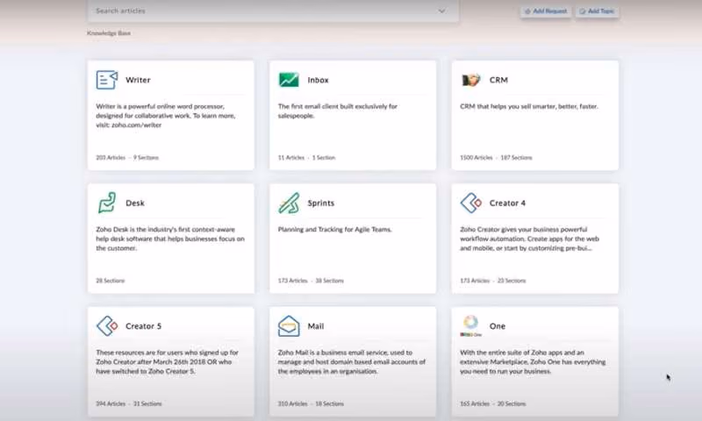Click the Zoho One logo icon
Viewport: 702px width, 421px height.
pos(470,325)
